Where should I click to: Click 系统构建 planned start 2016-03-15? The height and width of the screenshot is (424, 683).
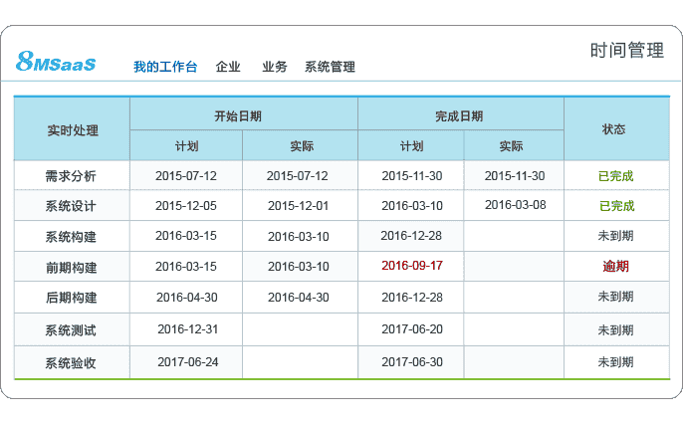[x=186, y=236]
